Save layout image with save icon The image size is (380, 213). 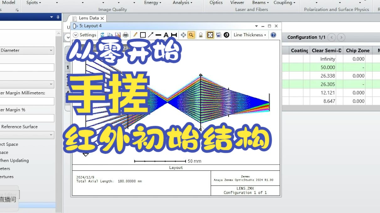(x=118, y=35)
